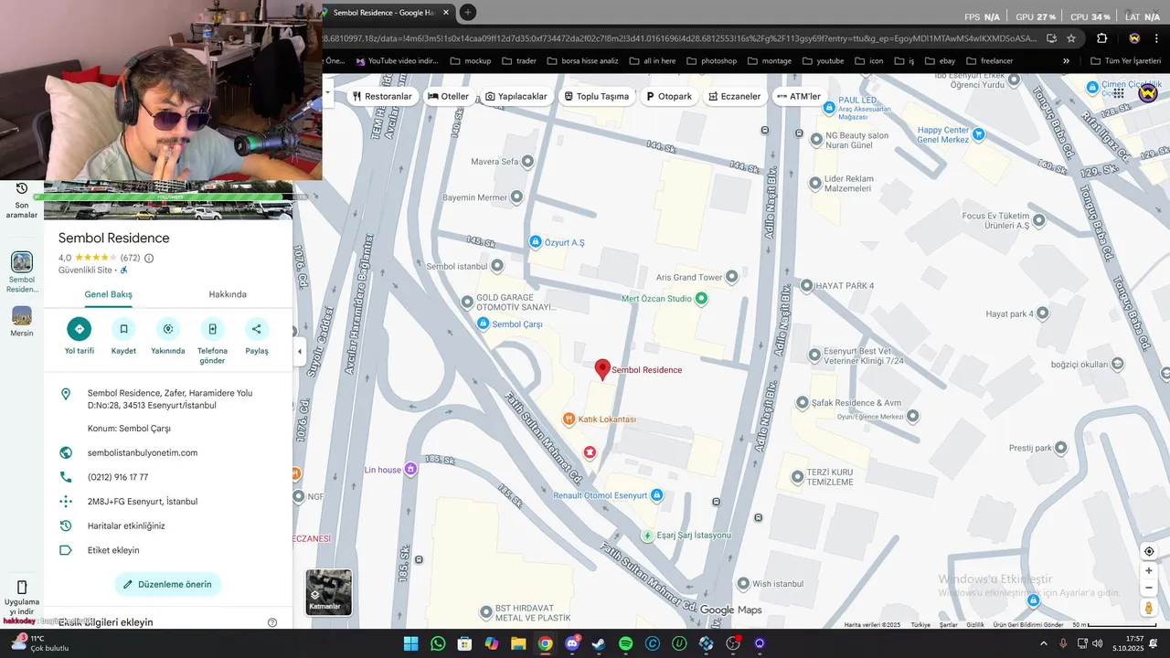The width and height of the screenshot is (1170, 658).
Task: Click the Katık Lokantası restaurant marker
Action: tap(569, 419)
